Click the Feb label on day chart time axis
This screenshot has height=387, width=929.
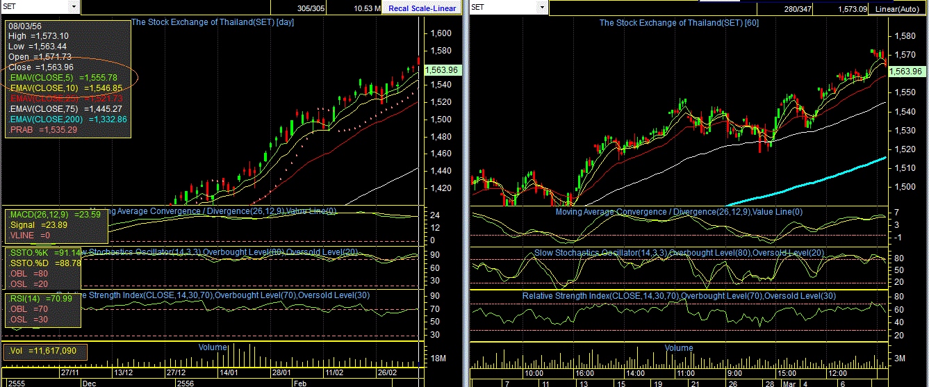click(299, 383)
